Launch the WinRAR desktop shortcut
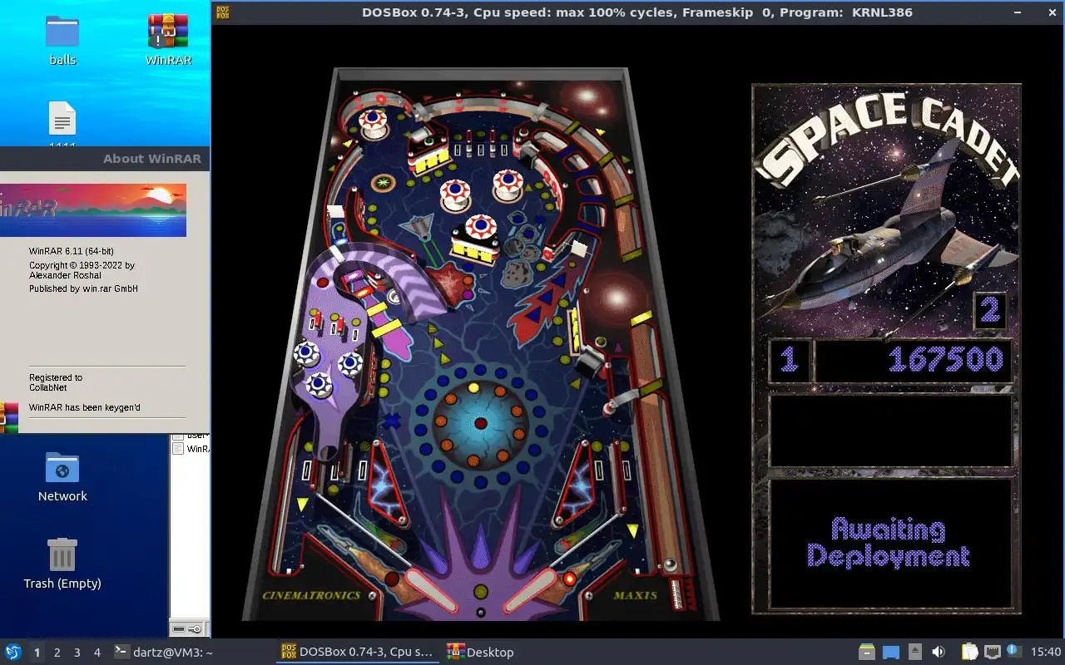This screenshot has width=1065, height=665. pos(168,40)
